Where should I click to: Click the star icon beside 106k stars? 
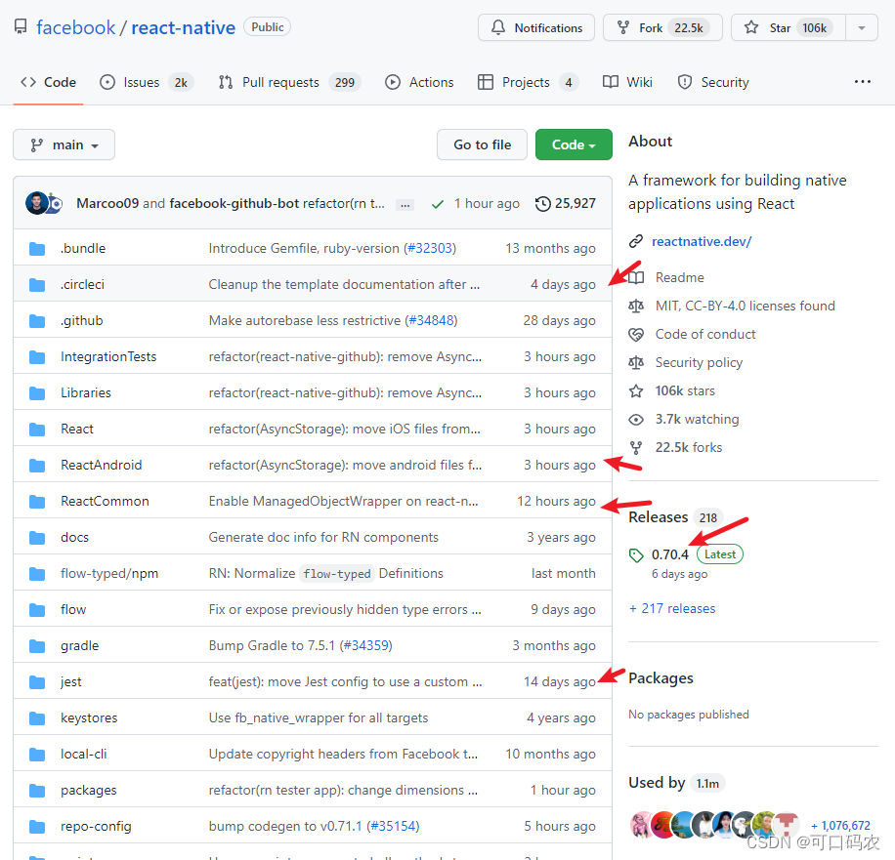[x=636, y=390]
